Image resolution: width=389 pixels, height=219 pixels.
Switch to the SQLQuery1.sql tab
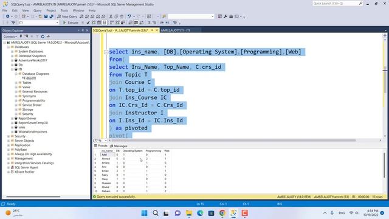pyautogui.click(x=120, y=30)
